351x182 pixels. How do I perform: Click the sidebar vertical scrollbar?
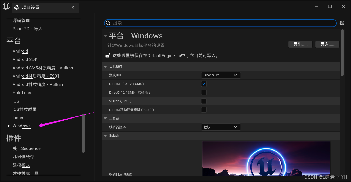coord(83,133)
